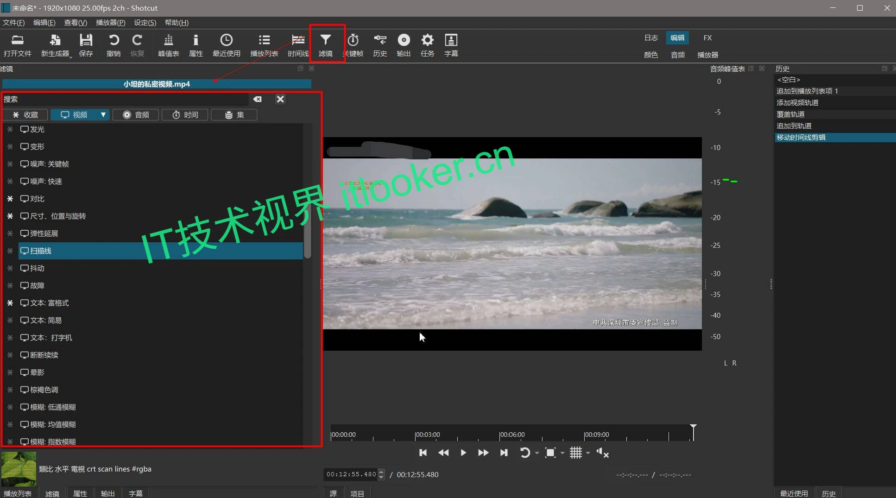Toggle the 音频 audio filter category
This screenshot has height=498, width=896.
pyautogui.click(x=136, y=115)
